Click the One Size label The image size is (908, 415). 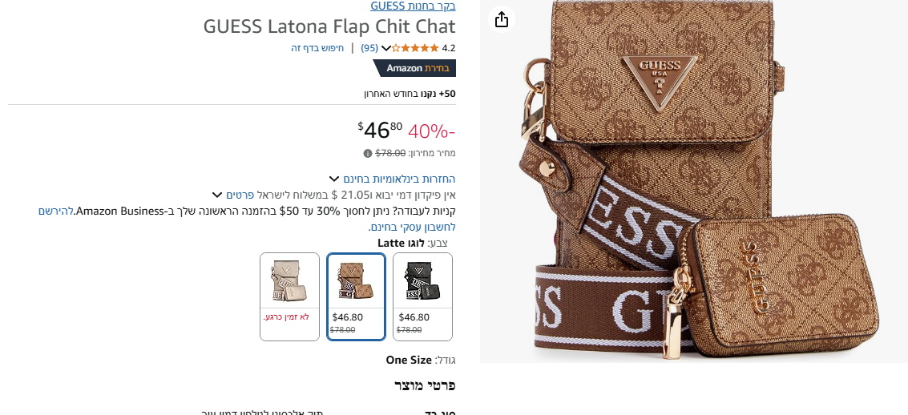click(409, 361)
